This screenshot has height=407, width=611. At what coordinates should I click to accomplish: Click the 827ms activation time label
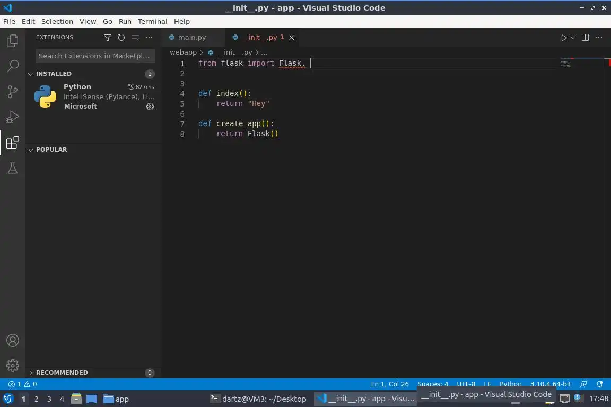pyautogui.click(x=142, y=87)
